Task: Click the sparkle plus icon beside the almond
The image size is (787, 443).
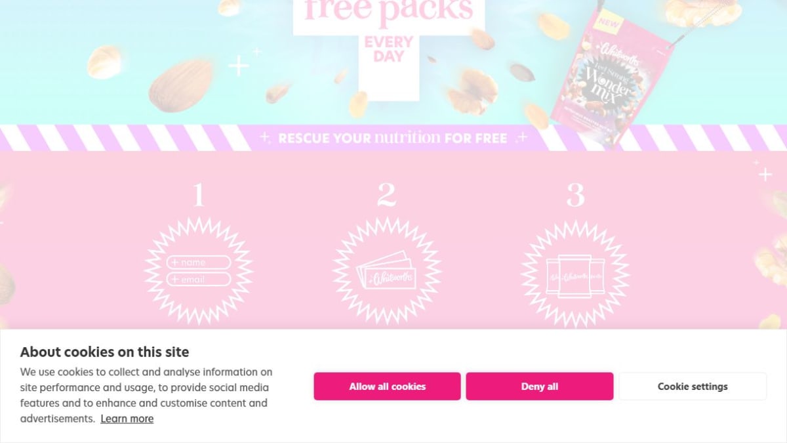Action: click(x=239, y=66)
